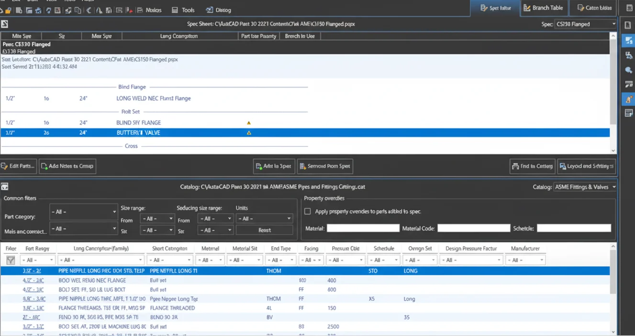
Task: Open the Catalog Editor tab
Action: (594, 8)
